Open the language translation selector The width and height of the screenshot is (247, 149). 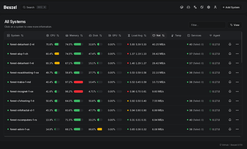(195, 7)
